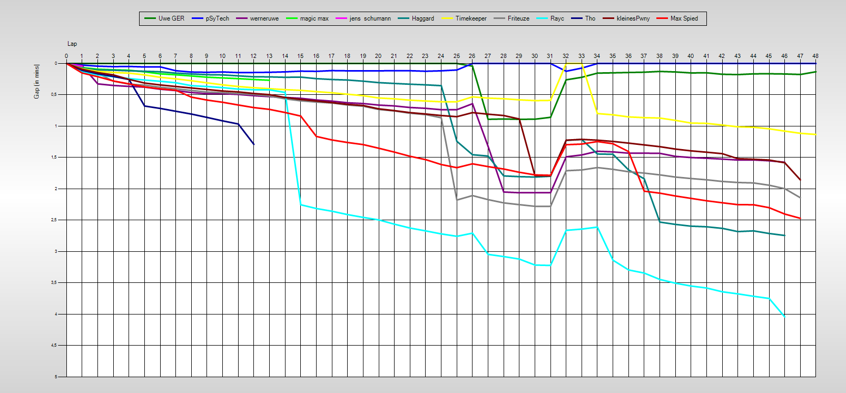846x393 pixels.
Task: Click the 3.5 gap axis value
Action: pos(54,283)
